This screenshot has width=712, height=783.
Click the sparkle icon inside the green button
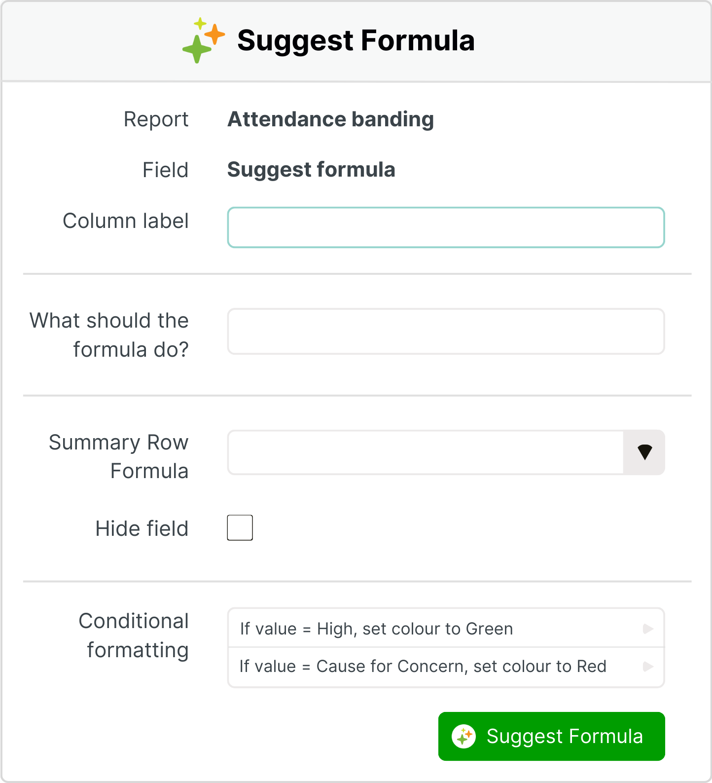click(463, 736)
